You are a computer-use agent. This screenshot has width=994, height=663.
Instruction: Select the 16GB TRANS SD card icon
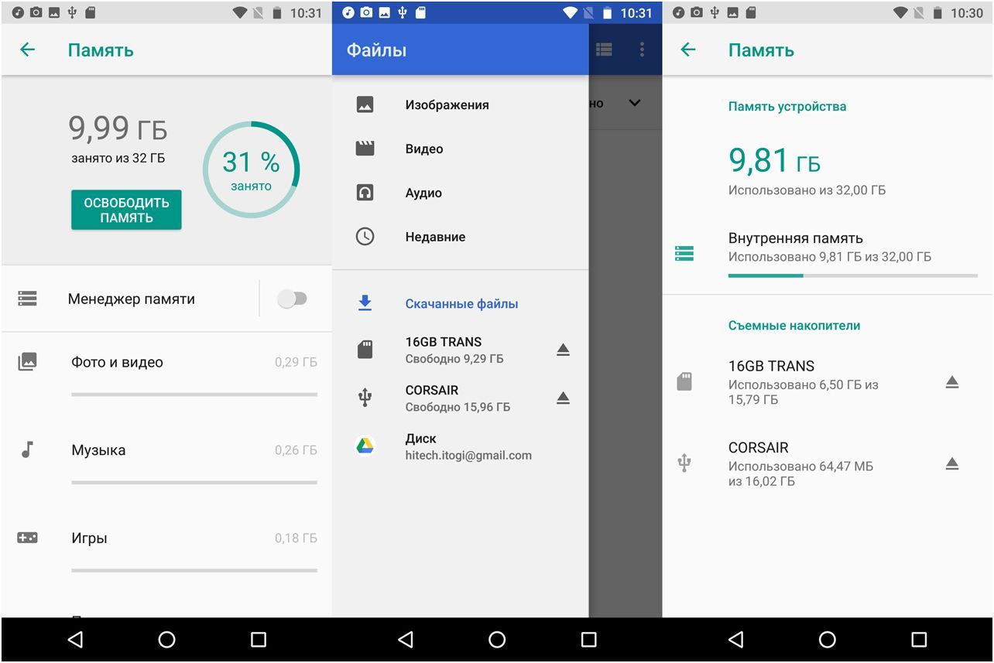366,349
